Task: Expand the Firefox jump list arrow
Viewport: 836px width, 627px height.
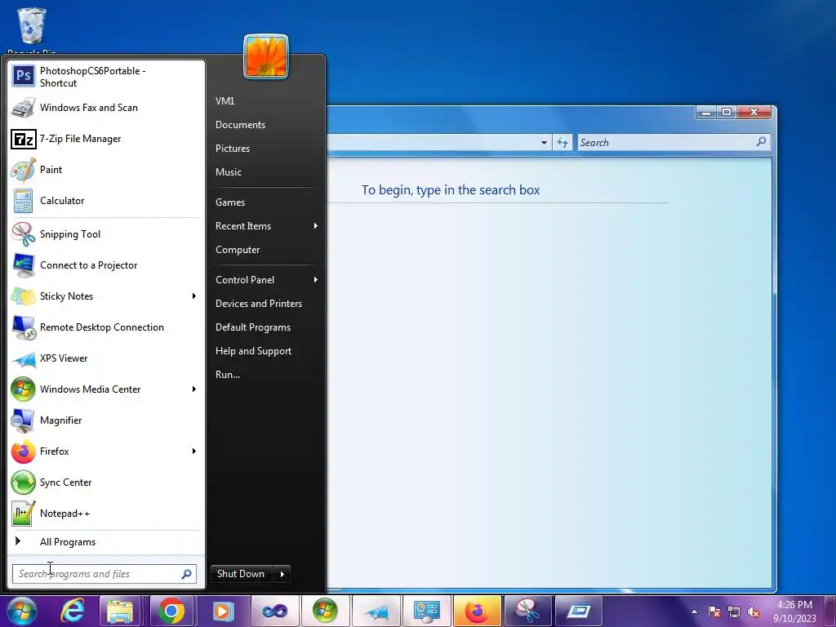Action: 194,451
